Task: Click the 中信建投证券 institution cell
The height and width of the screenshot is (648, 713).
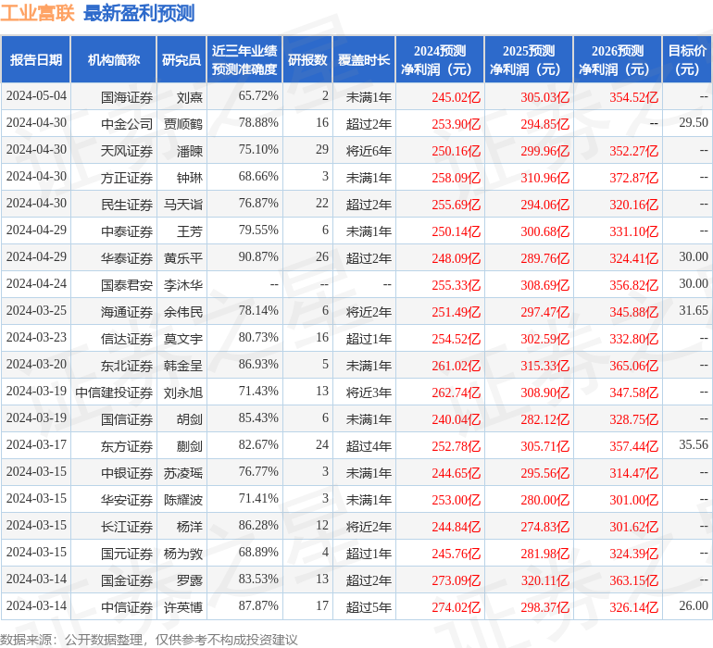Action: pos(114,393)
